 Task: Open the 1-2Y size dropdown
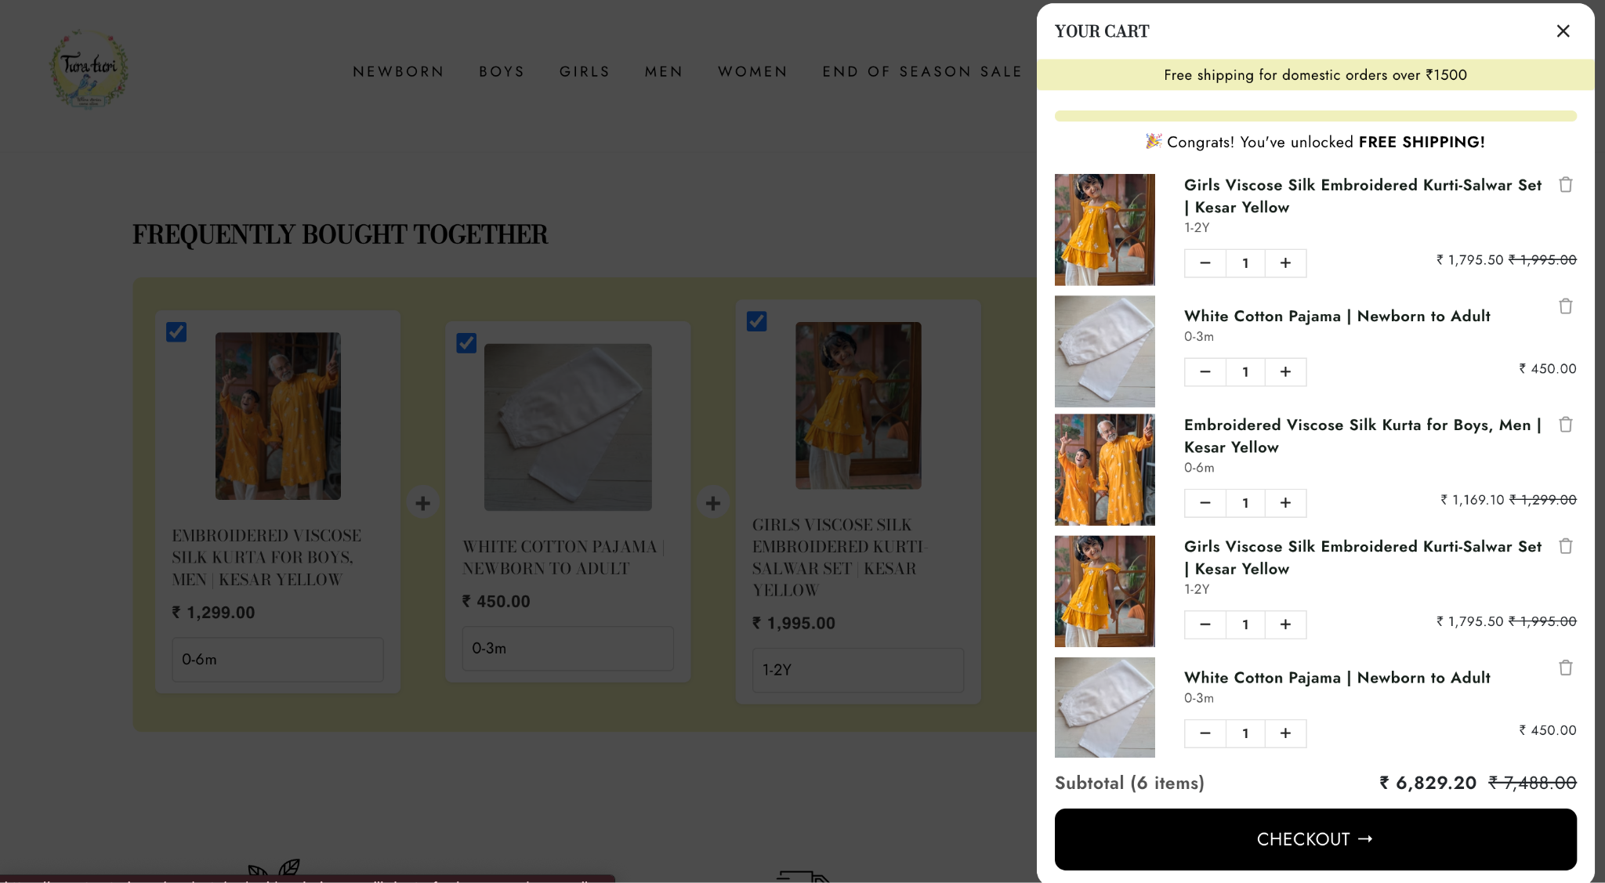tap(857, 671)
